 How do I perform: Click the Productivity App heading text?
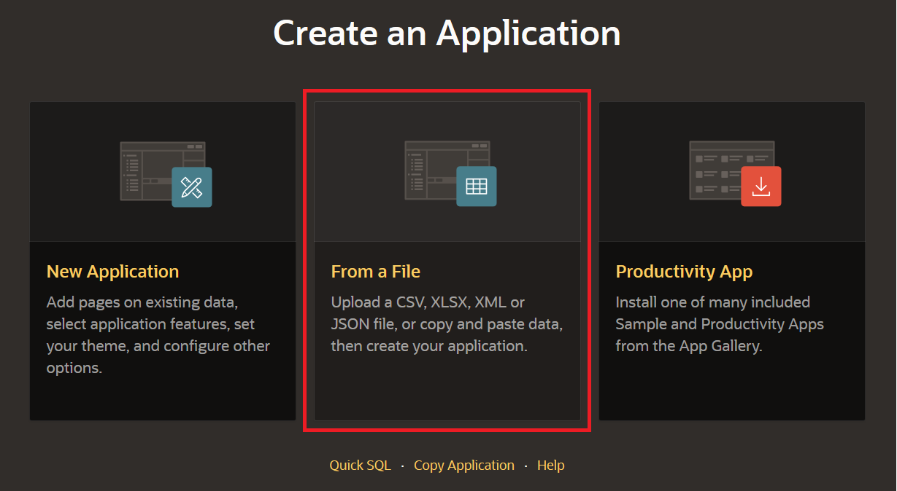[684, 272]
